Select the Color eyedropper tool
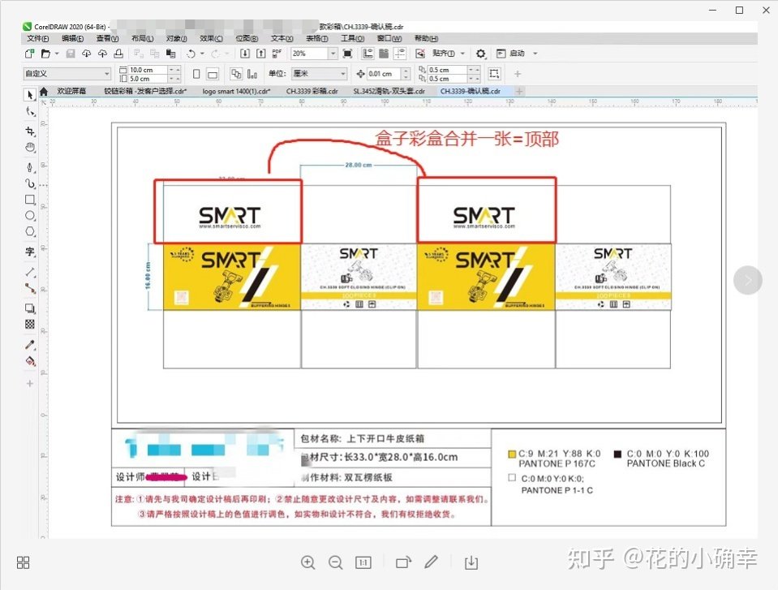The height and width of the screenshot is (590, 778). 30,344
